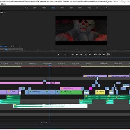Open the comparison view button
Screen dimensions: 130x130
(109, 54)
